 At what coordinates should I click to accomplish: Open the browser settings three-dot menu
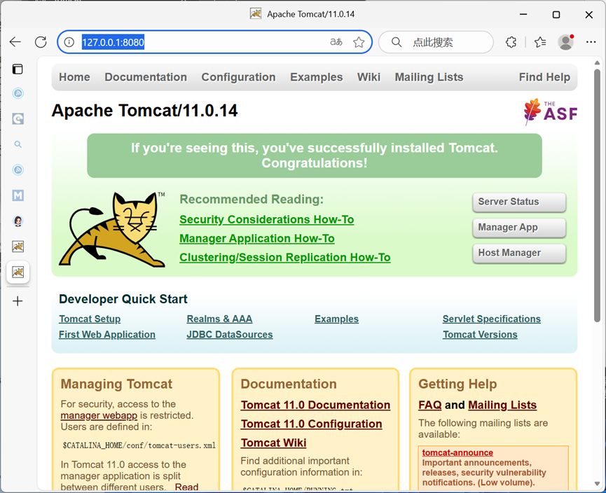[x=591, y=42]
